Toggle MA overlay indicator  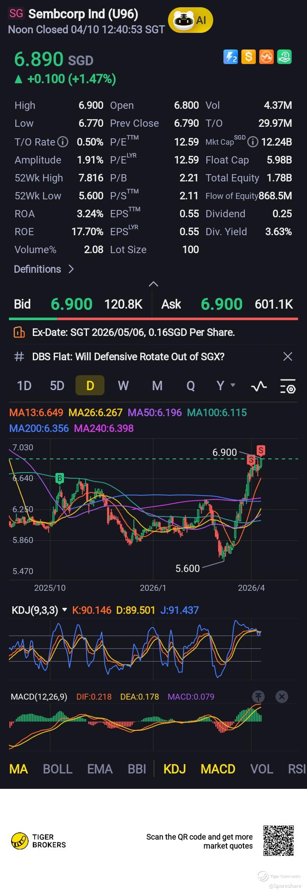pyautogui.click(x=19, y=769)
